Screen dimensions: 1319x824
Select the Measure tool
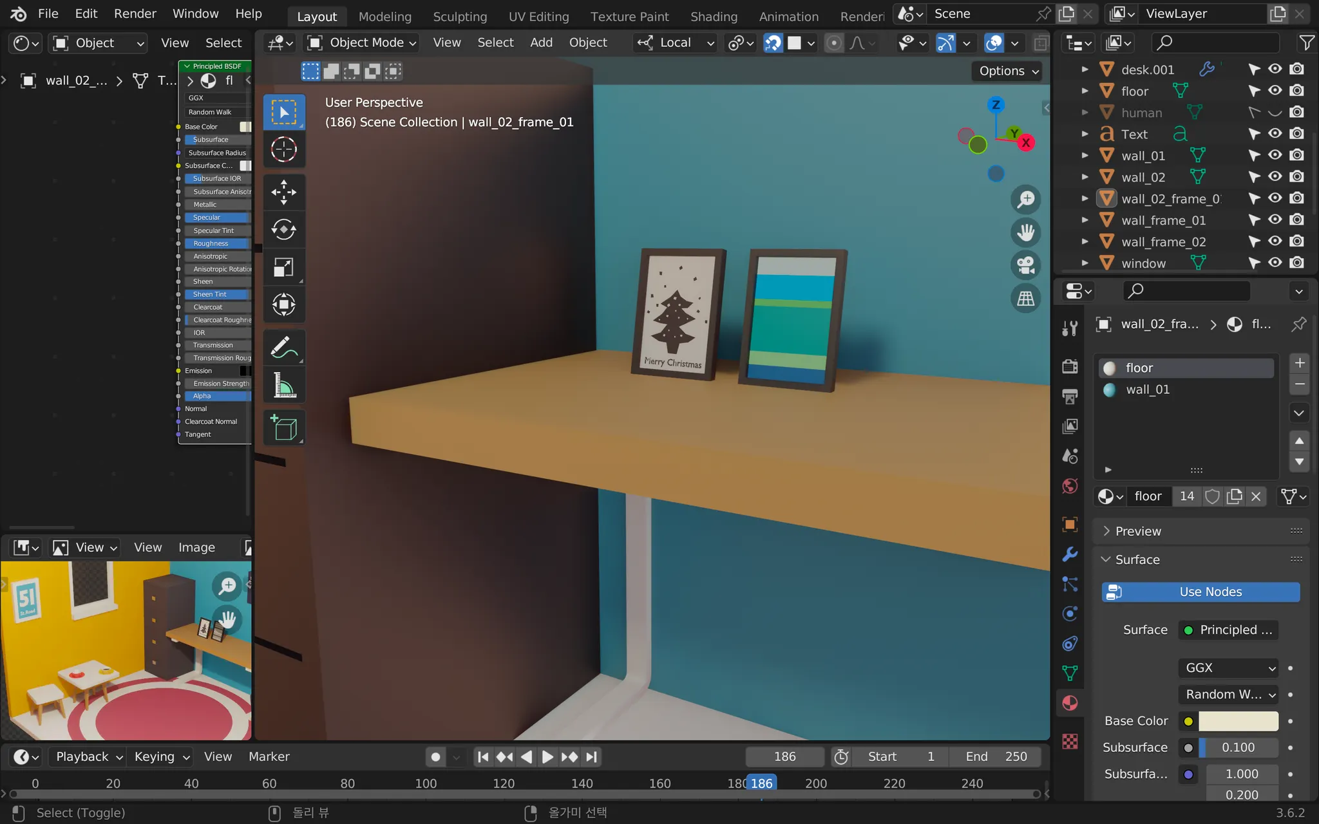click(x=283, y=386)
